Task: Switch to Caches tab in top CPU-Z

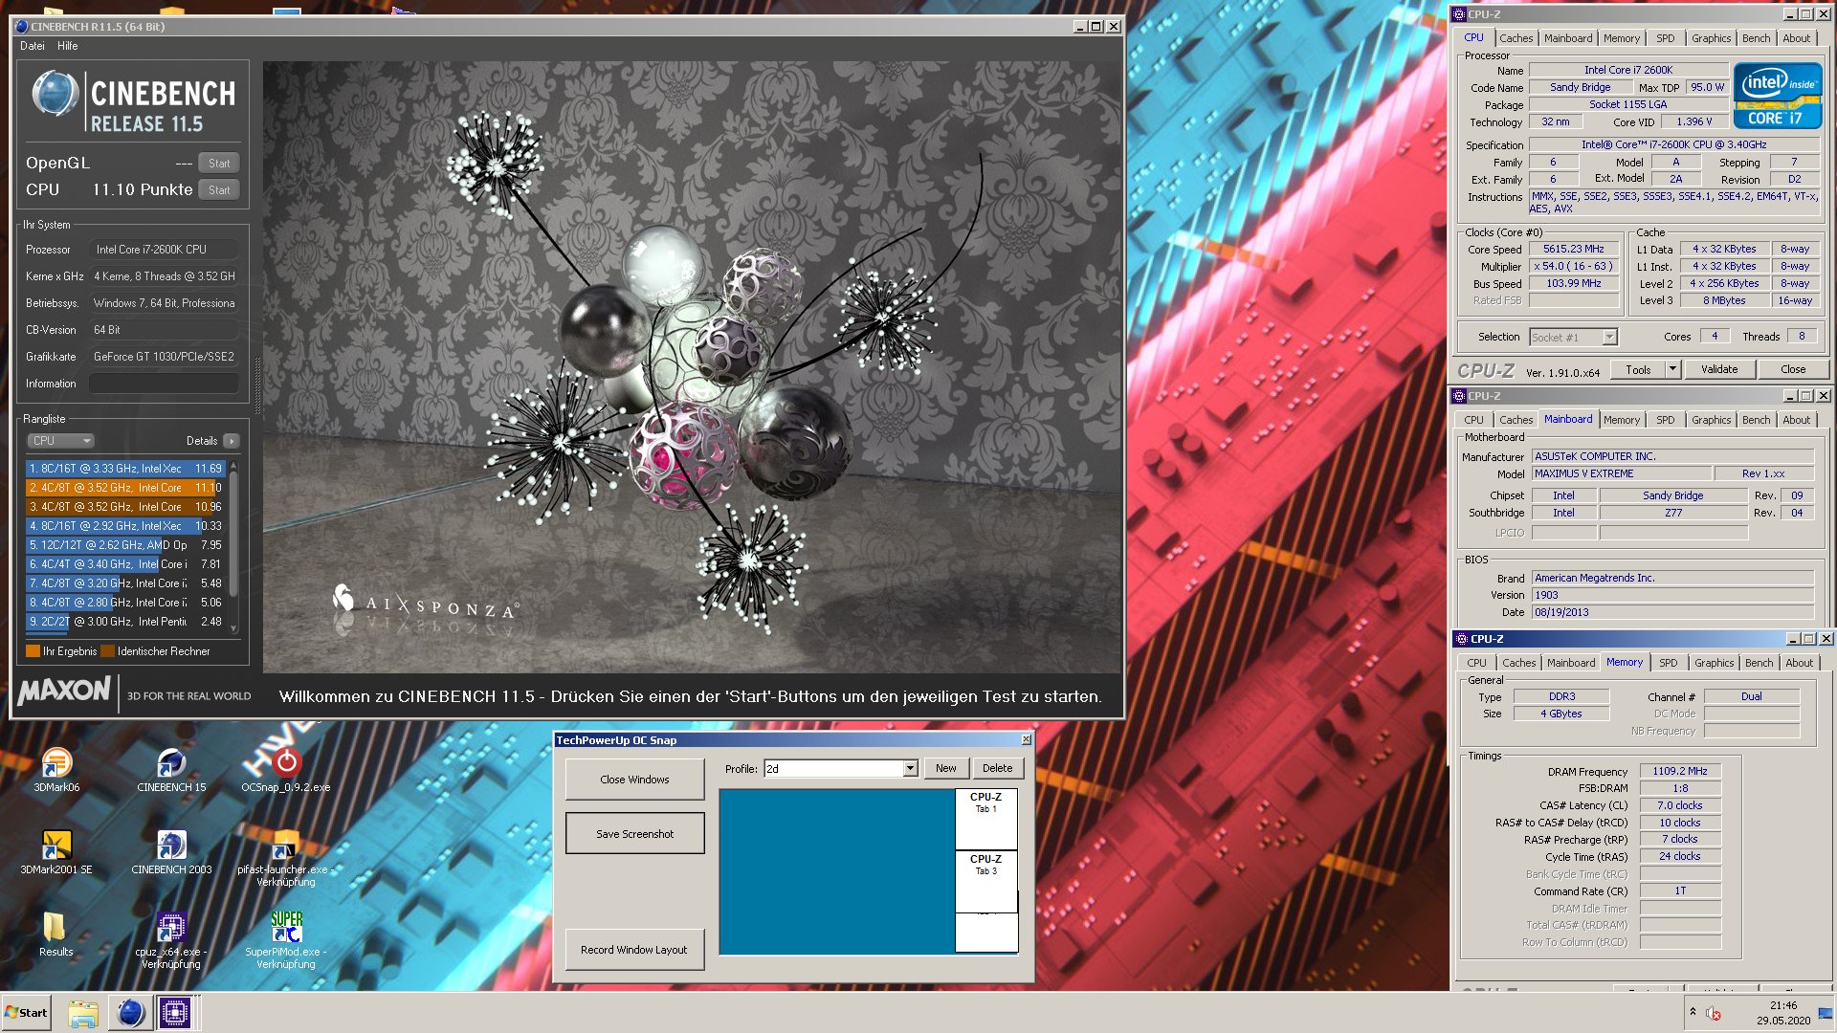Action: click(x=1516, y=38)
